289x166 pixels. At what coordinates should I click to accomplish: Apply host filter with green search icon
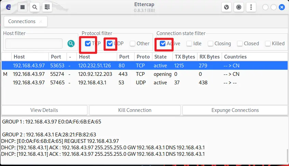(x=71, y=44)
